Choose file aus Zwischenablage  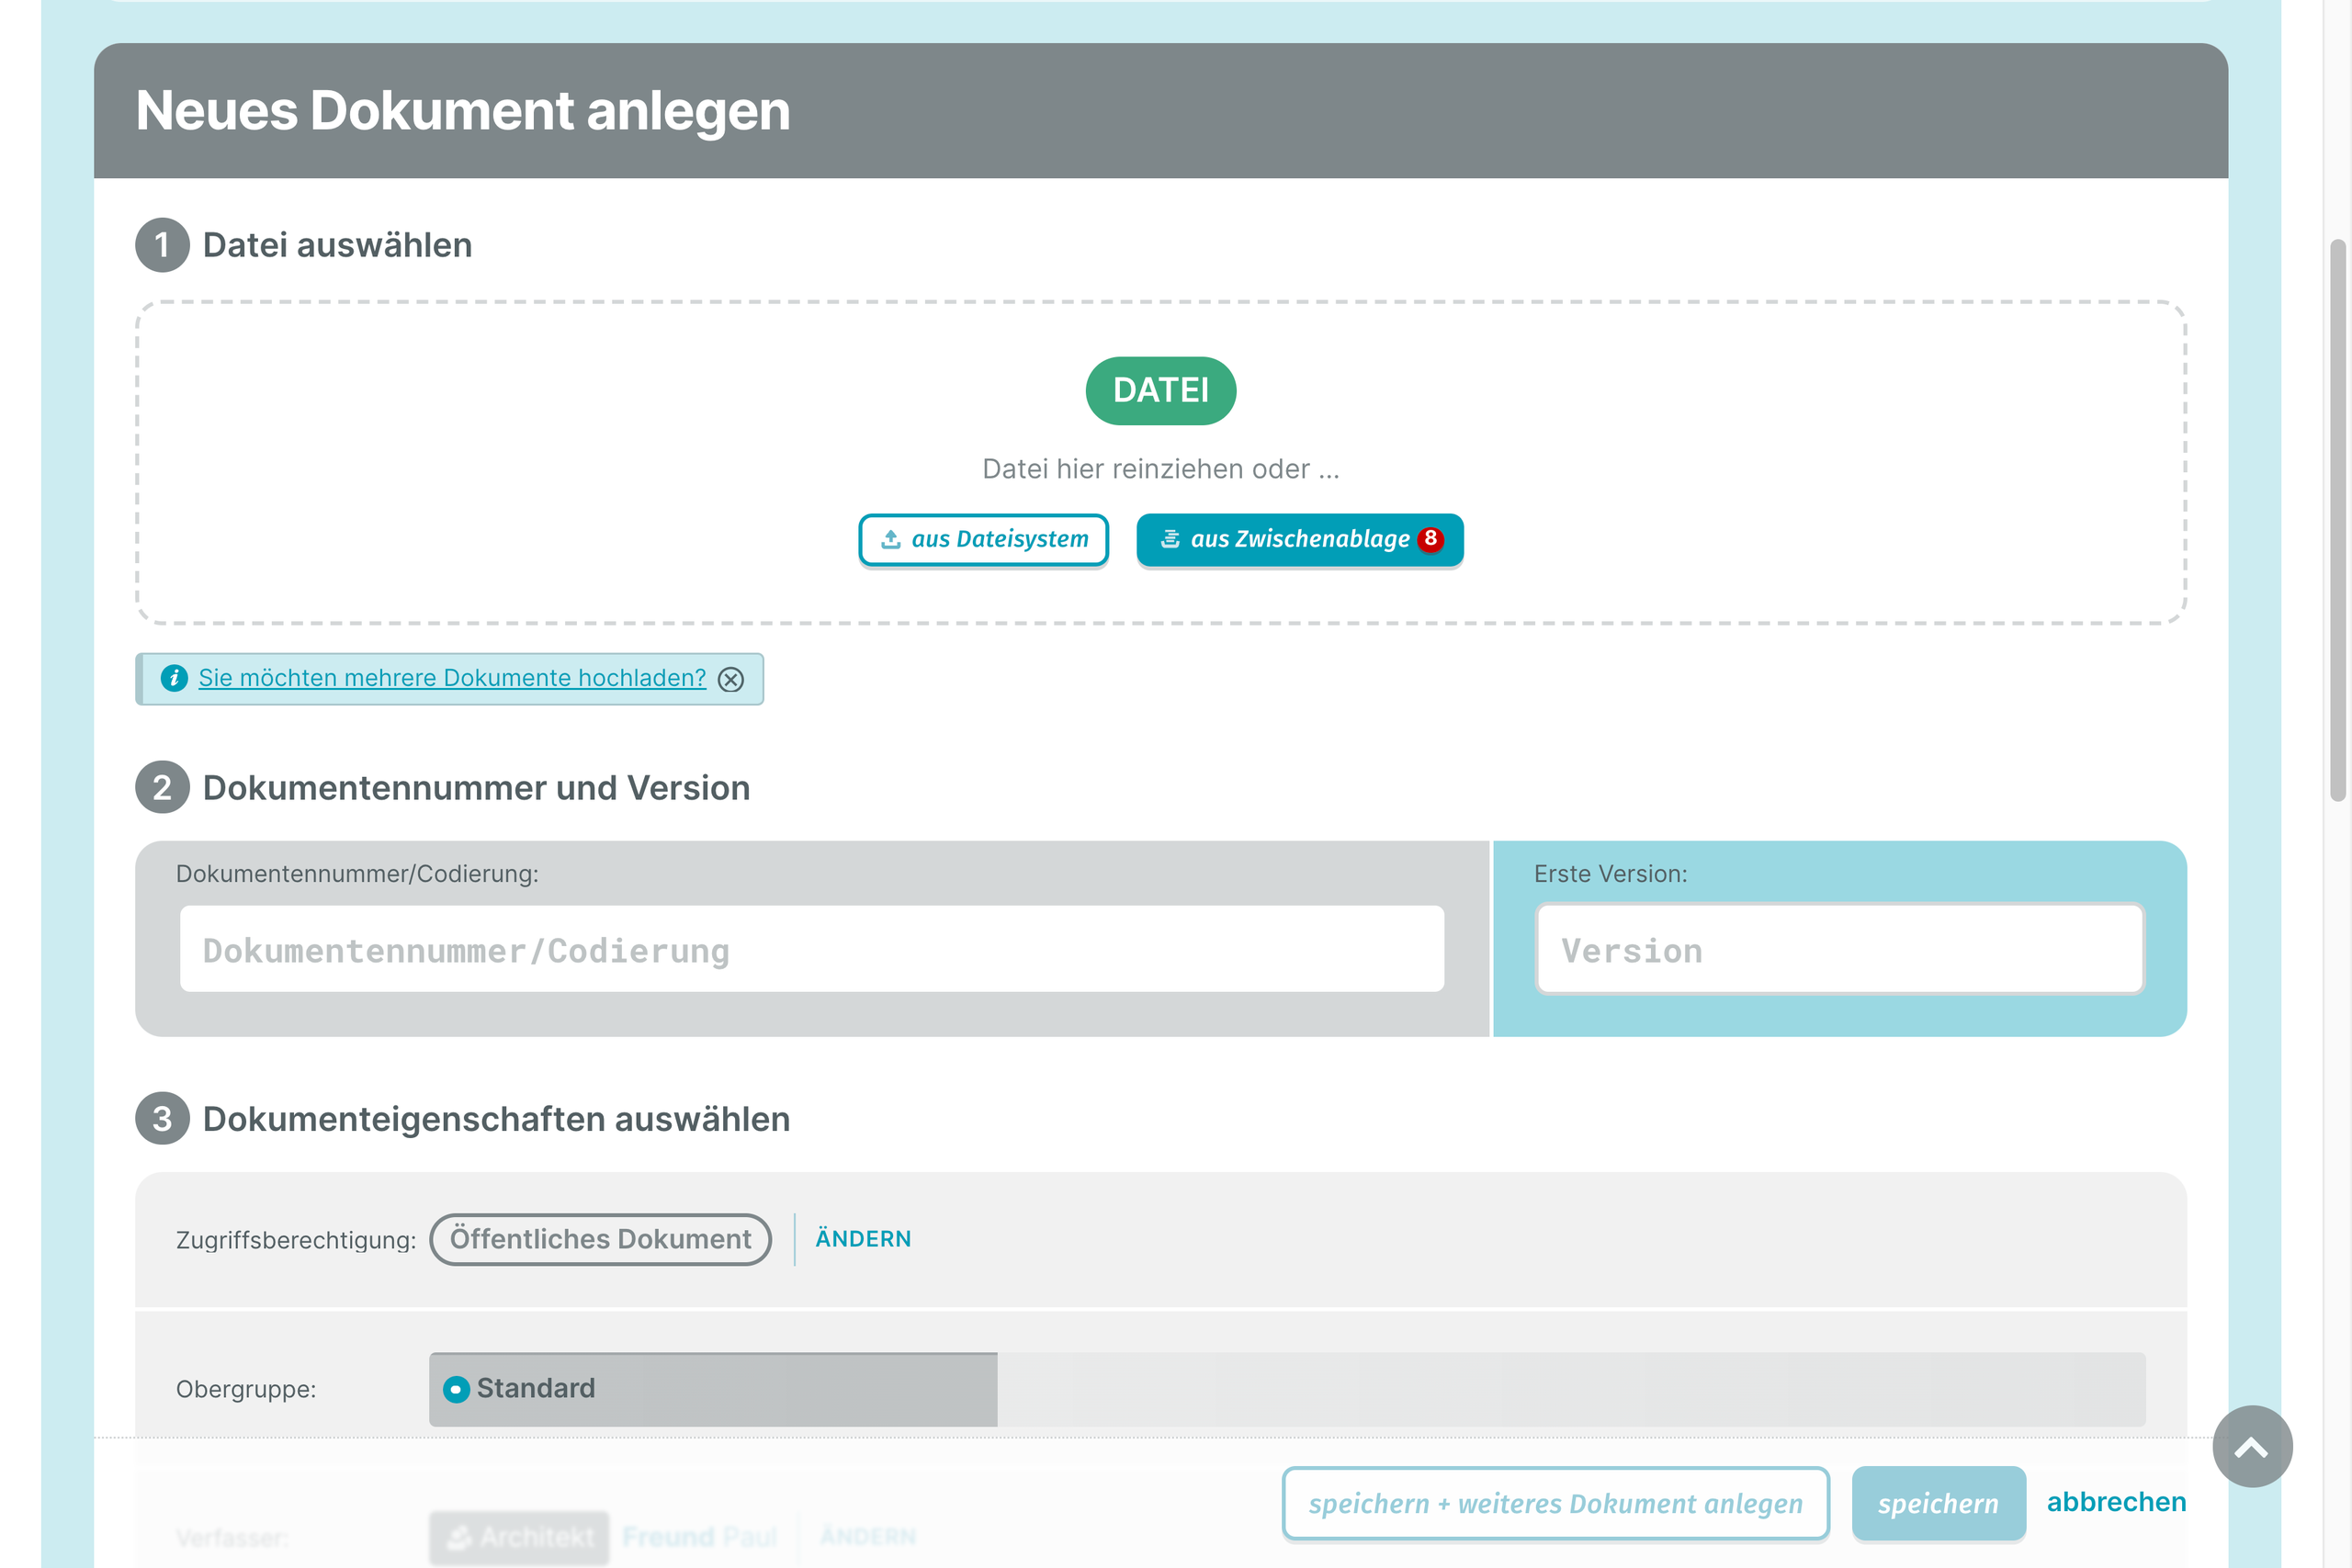(x=1298, y=539)
